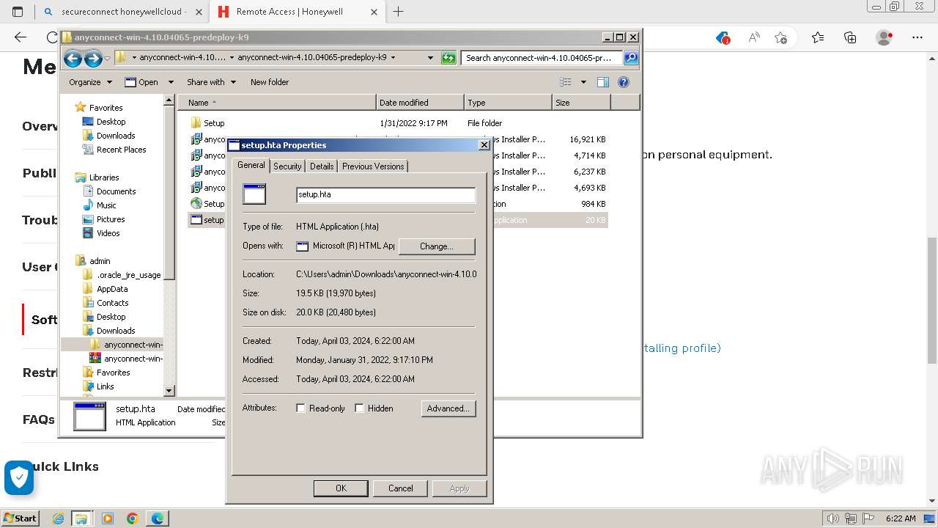Image resolution: width=938 pixels, height=528 pixels.
Task: Click Internet Explorer icon in taskbar
Action: [58, 518]
